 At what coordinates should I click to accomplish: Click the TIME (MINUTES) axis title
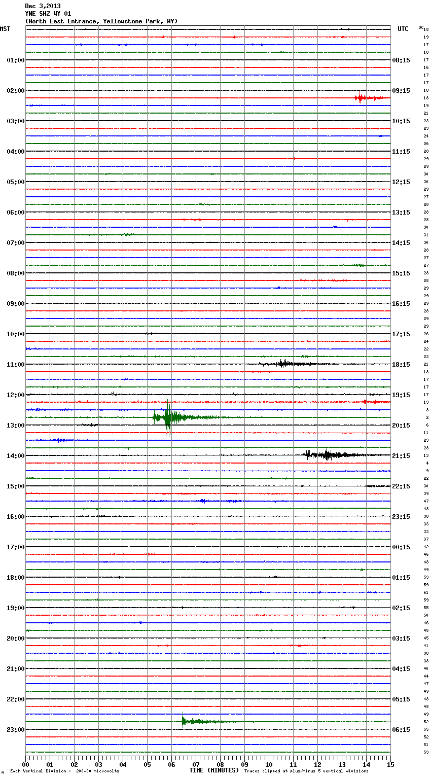click(214, 770)
